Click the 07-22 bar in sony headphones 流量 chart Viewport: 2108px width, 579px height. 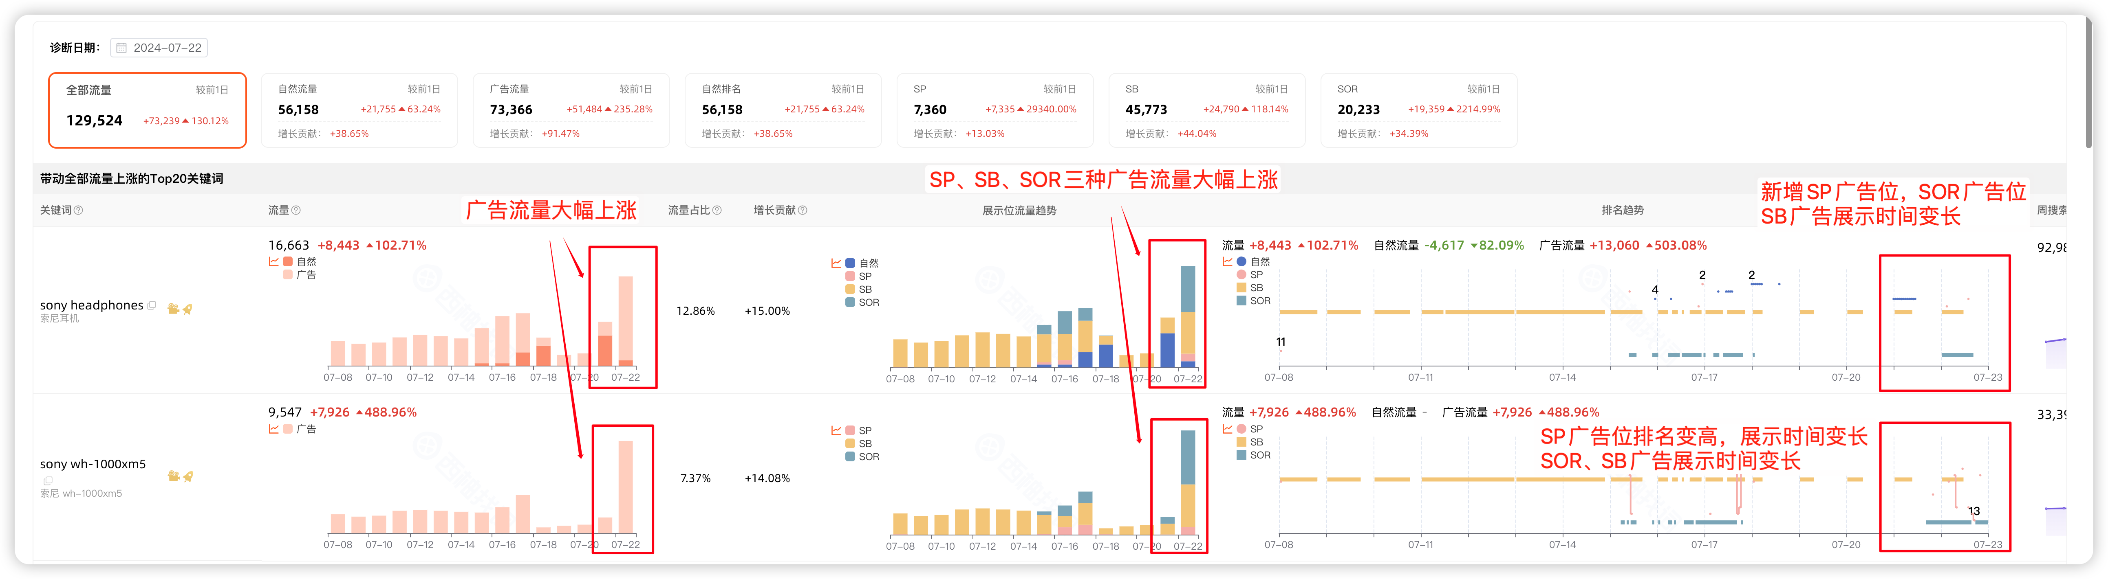click(x=625, y=320)
